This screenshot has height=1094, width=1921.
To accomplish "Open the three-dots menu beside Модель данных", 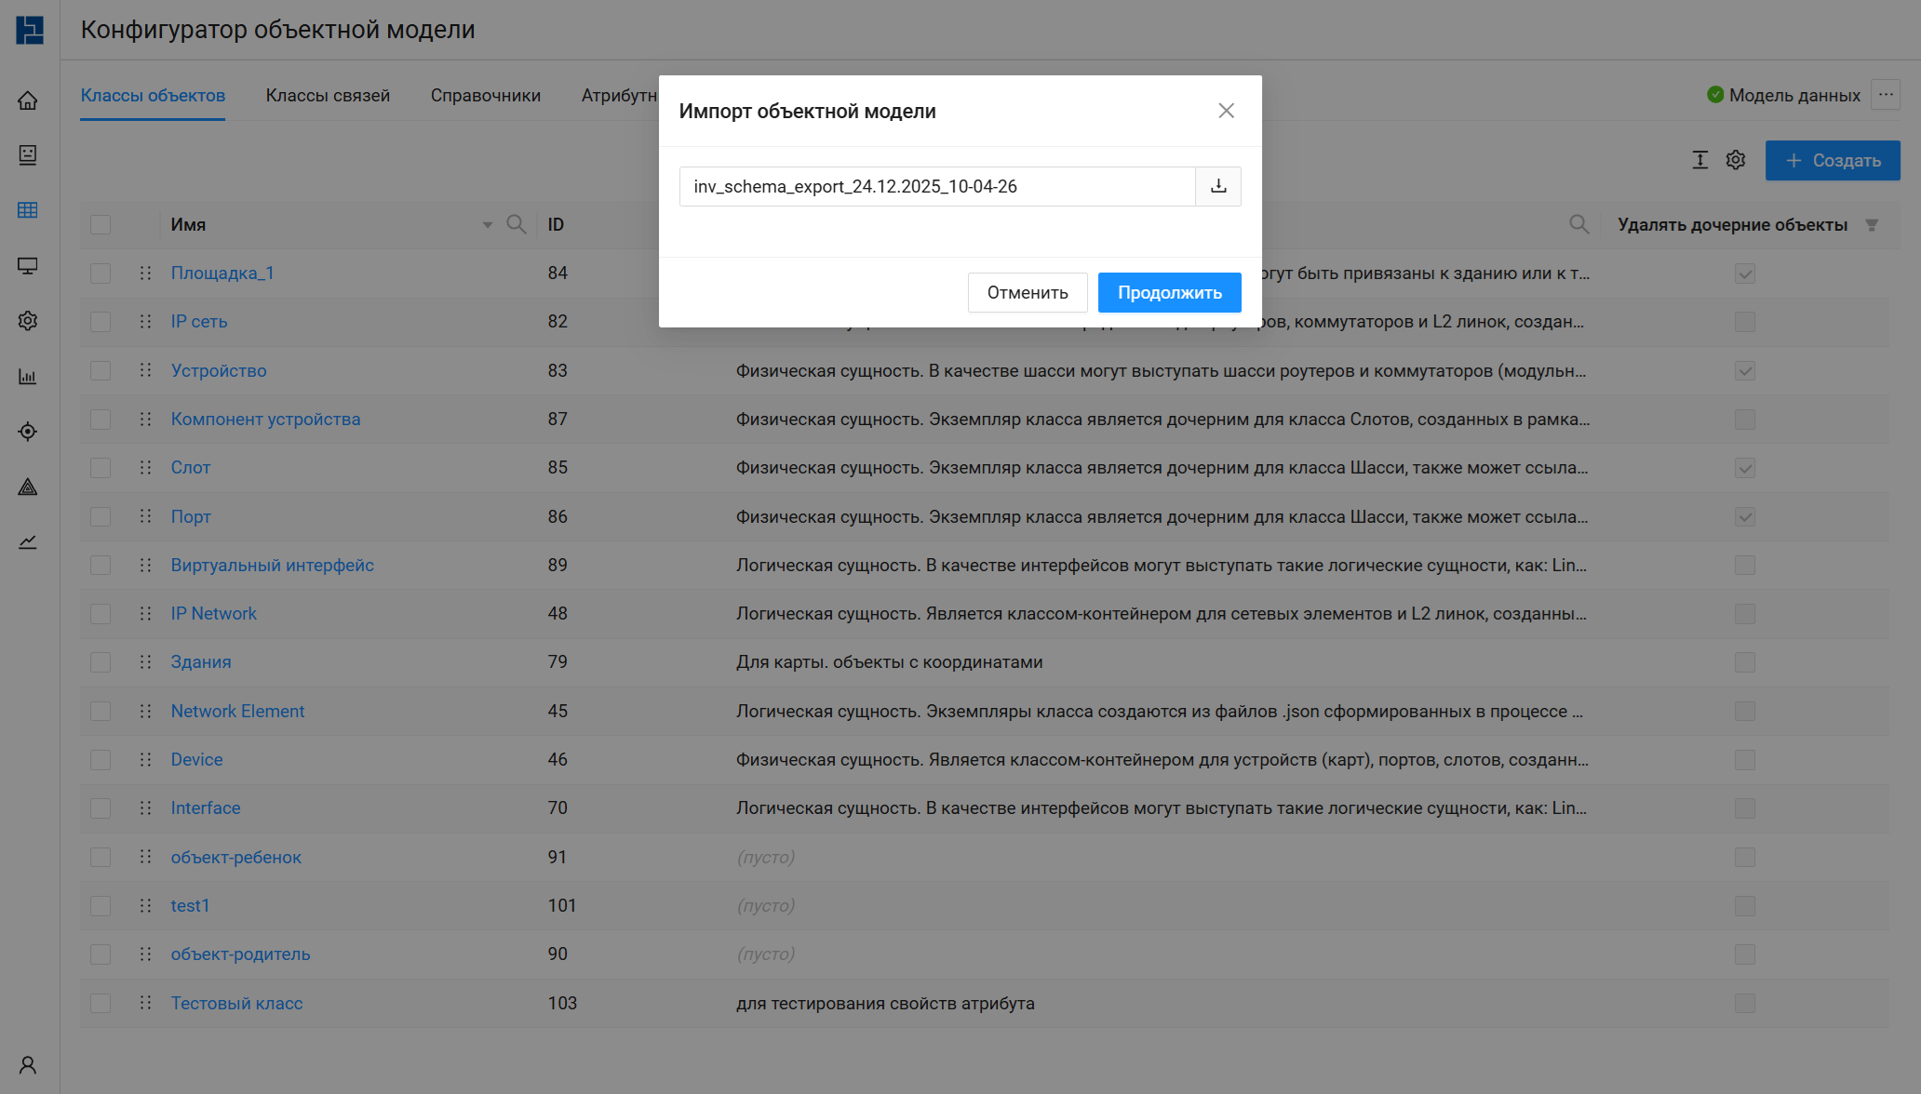I will 1886,95.
